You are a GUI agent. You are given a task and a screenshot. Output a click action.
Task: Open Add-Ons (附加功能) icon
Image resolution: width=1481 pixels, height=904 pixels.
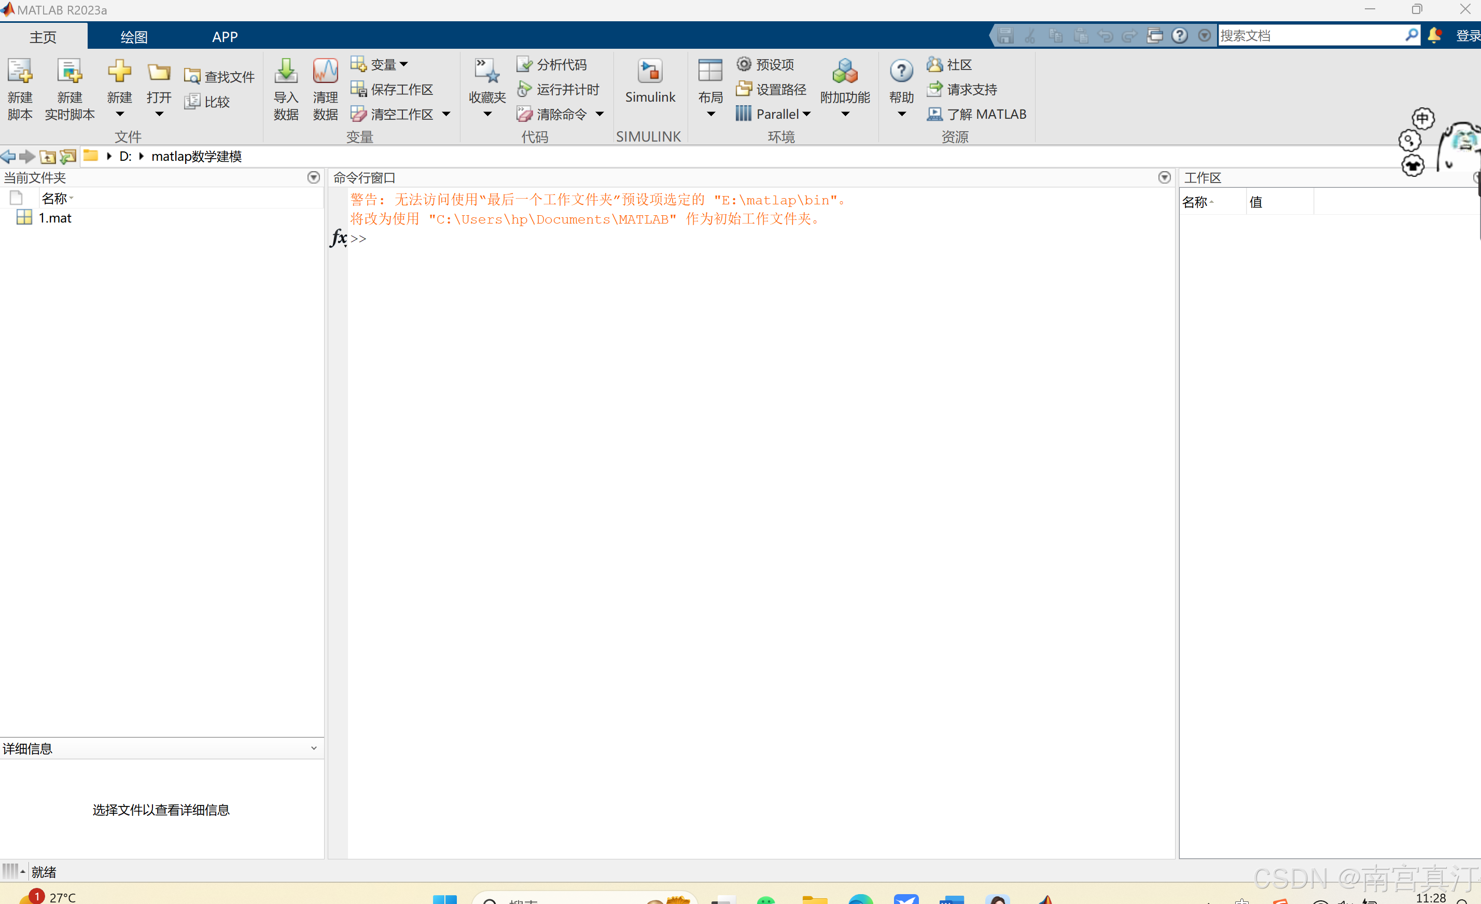click(x=845, y=71)
